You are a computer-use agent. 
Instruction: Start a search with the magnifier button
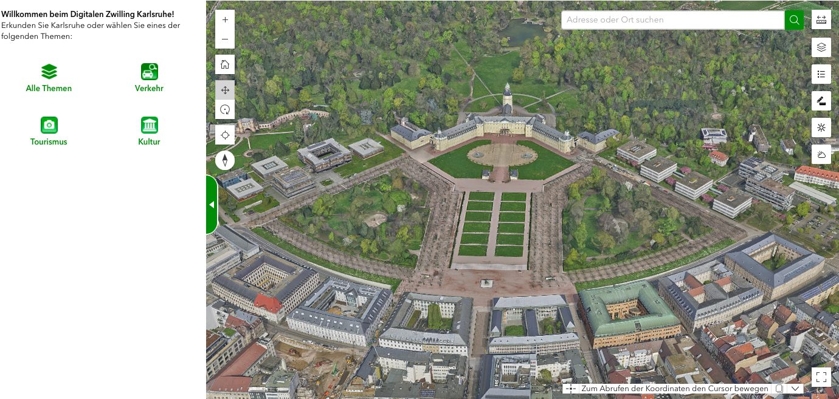794,19
